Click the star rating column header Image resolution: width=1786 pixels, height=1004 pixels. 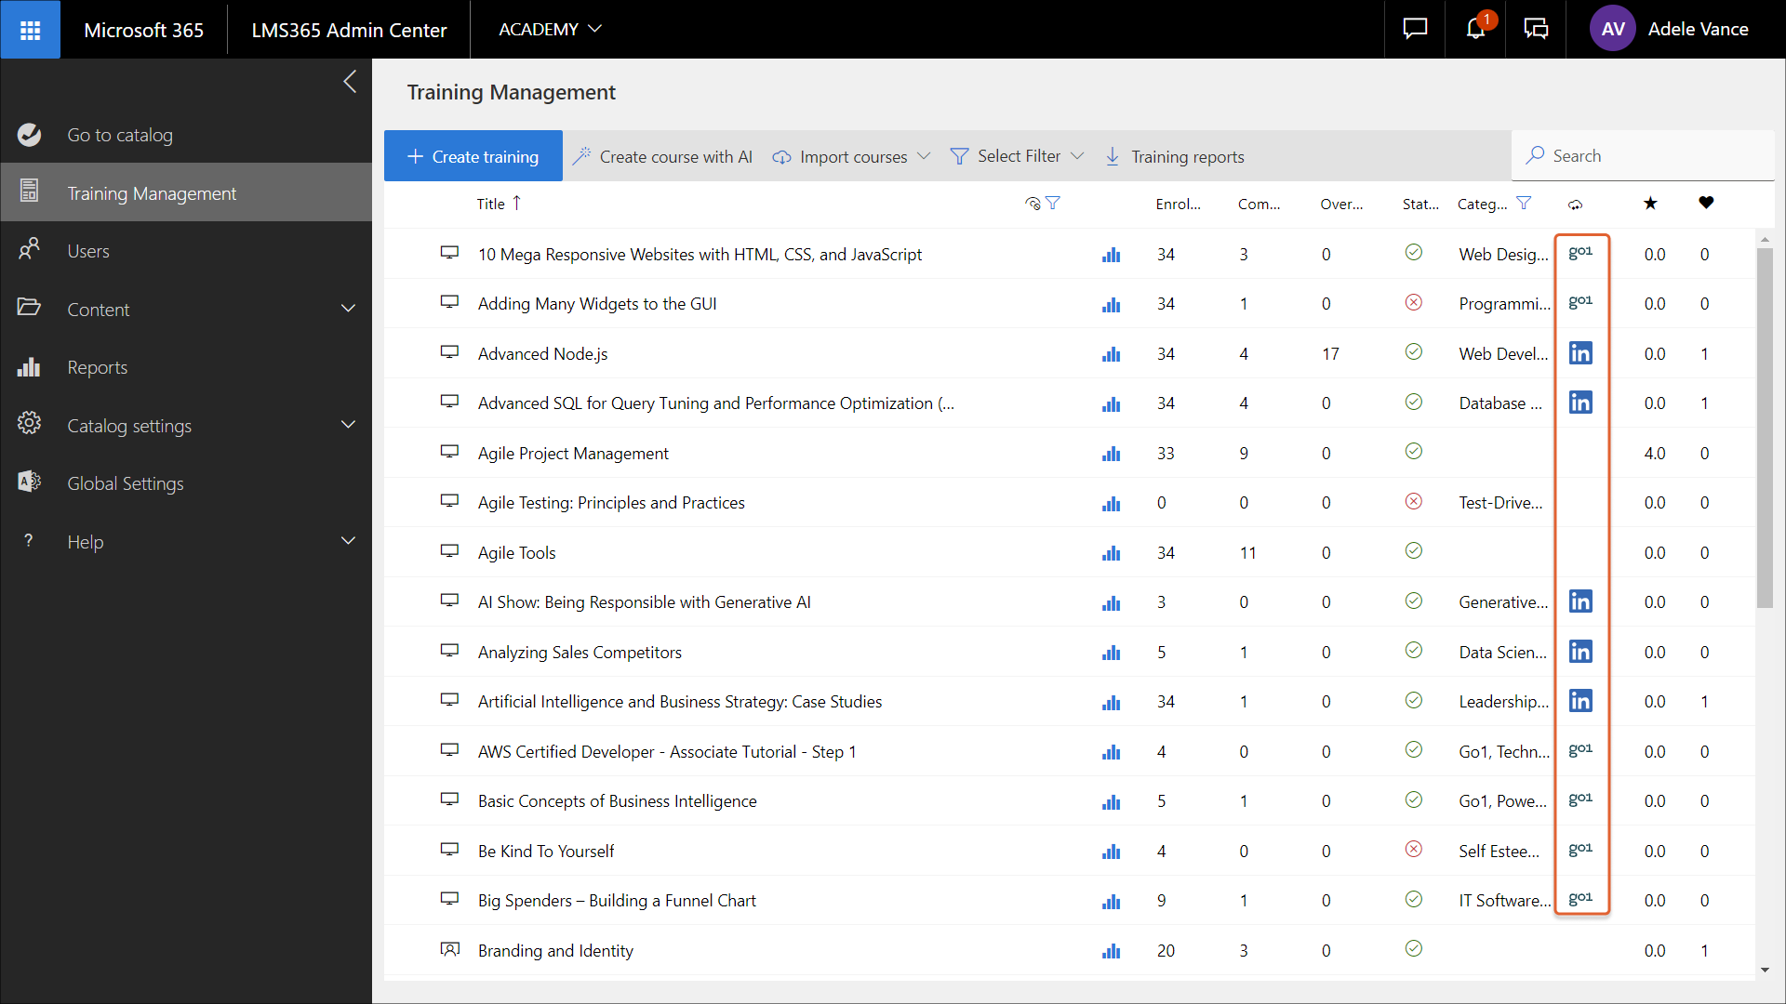(x=1650, y=203)
